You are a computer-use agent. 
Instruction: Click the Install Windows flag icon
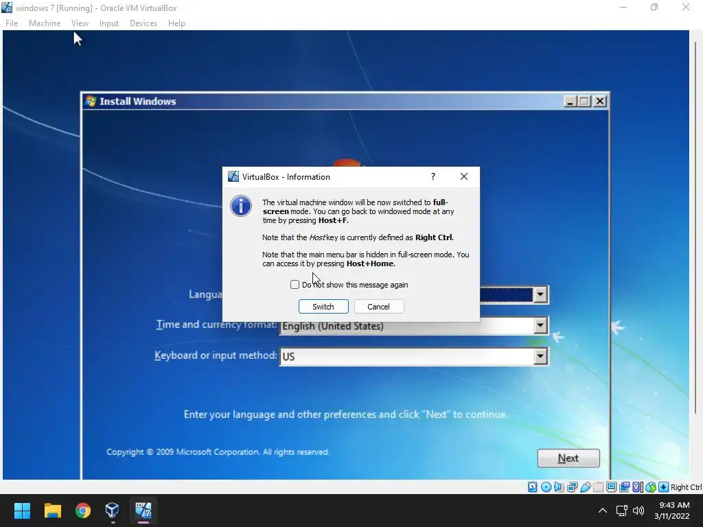[x=91, y=102]
